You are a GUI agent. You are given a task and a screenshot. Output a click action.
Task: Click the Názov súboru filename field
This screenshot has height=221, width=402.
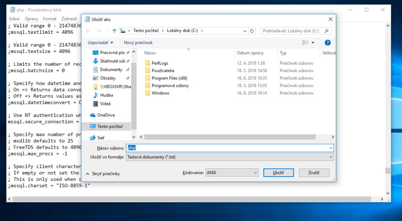[230, 148]
